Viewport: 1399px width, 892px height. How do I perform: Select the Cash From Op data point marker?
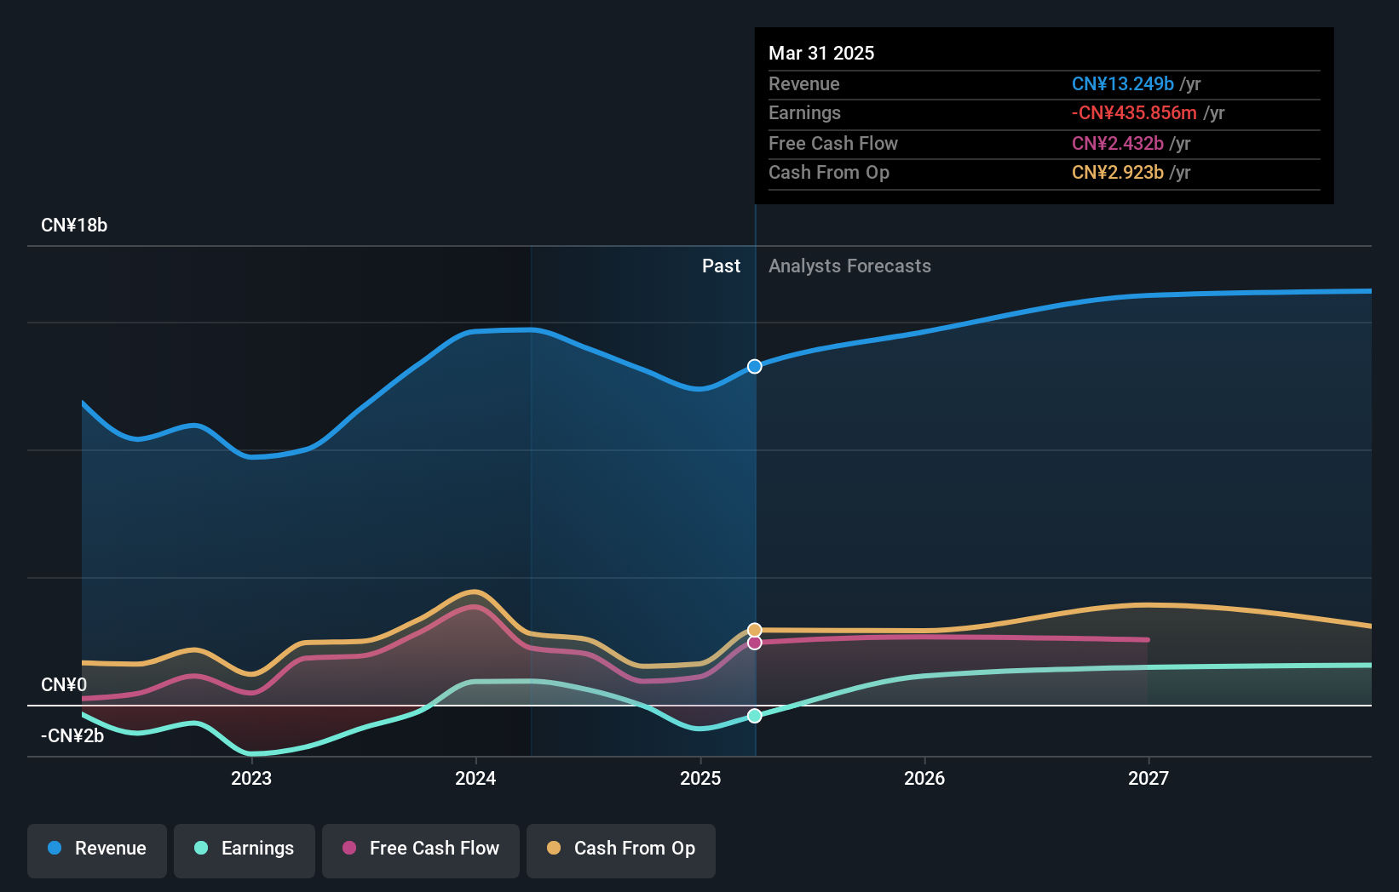pos(755,630)
